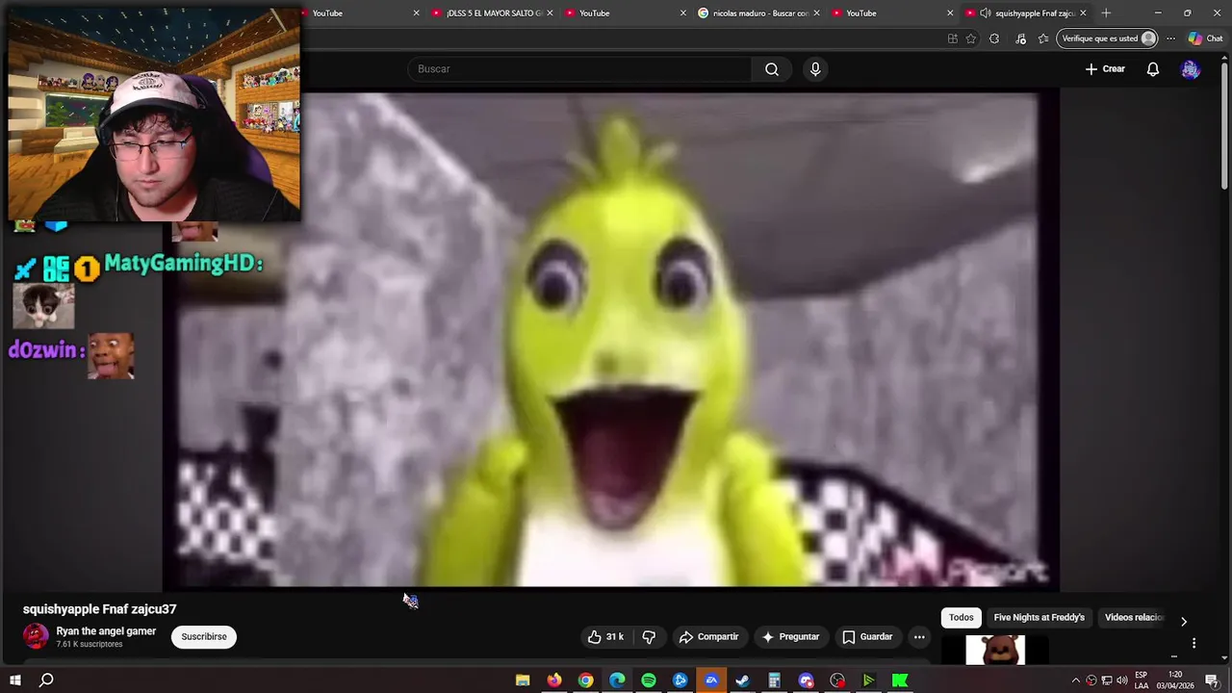Open the suggested video thumbnail with Freddy
Image resolution: width=1232 pixels, height=693 pixels.
coord(996,650)
